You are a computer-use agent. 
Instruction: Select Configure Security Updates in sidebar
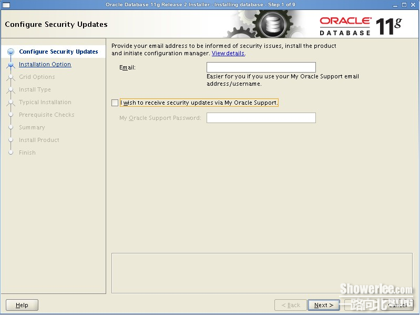tap(58, 52)
